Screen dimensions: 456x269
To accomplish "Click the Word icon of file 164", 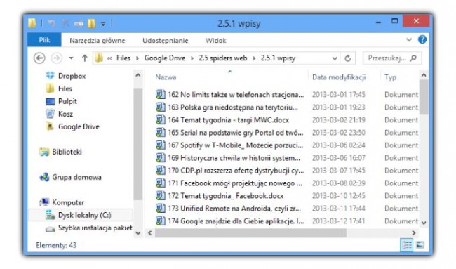I will click(x=160, y=119).
